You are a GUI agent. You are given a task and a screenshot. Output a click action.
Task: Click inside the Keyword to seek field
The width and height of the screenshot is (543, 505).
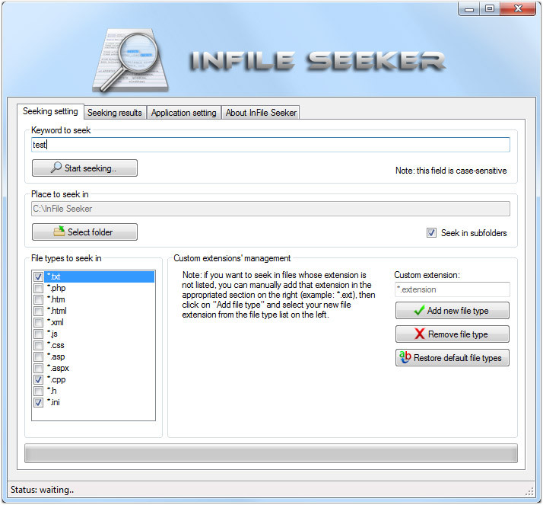tap(271, 144)
